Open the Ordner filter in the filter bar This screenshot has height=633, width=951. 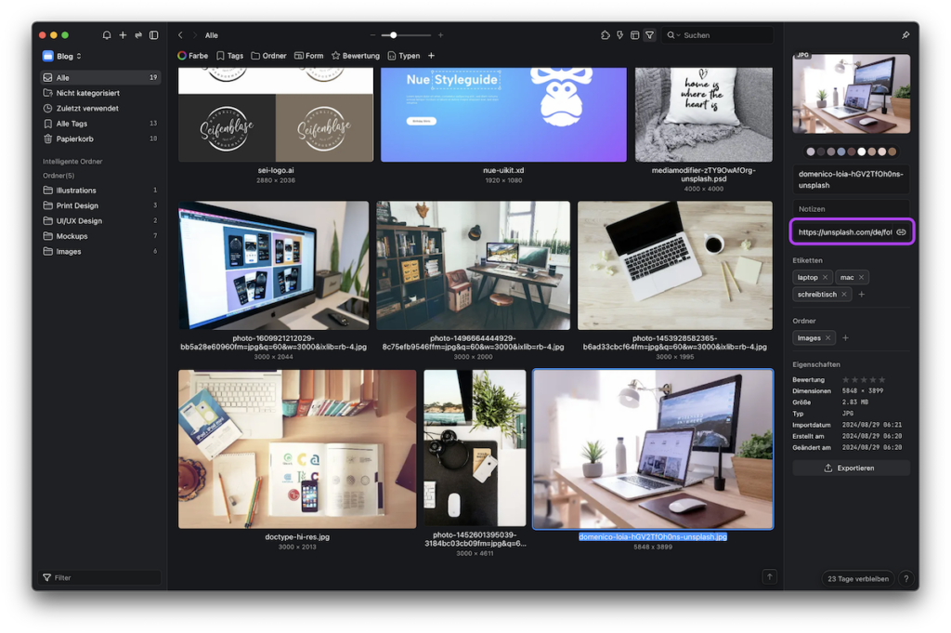click(268, 56)
